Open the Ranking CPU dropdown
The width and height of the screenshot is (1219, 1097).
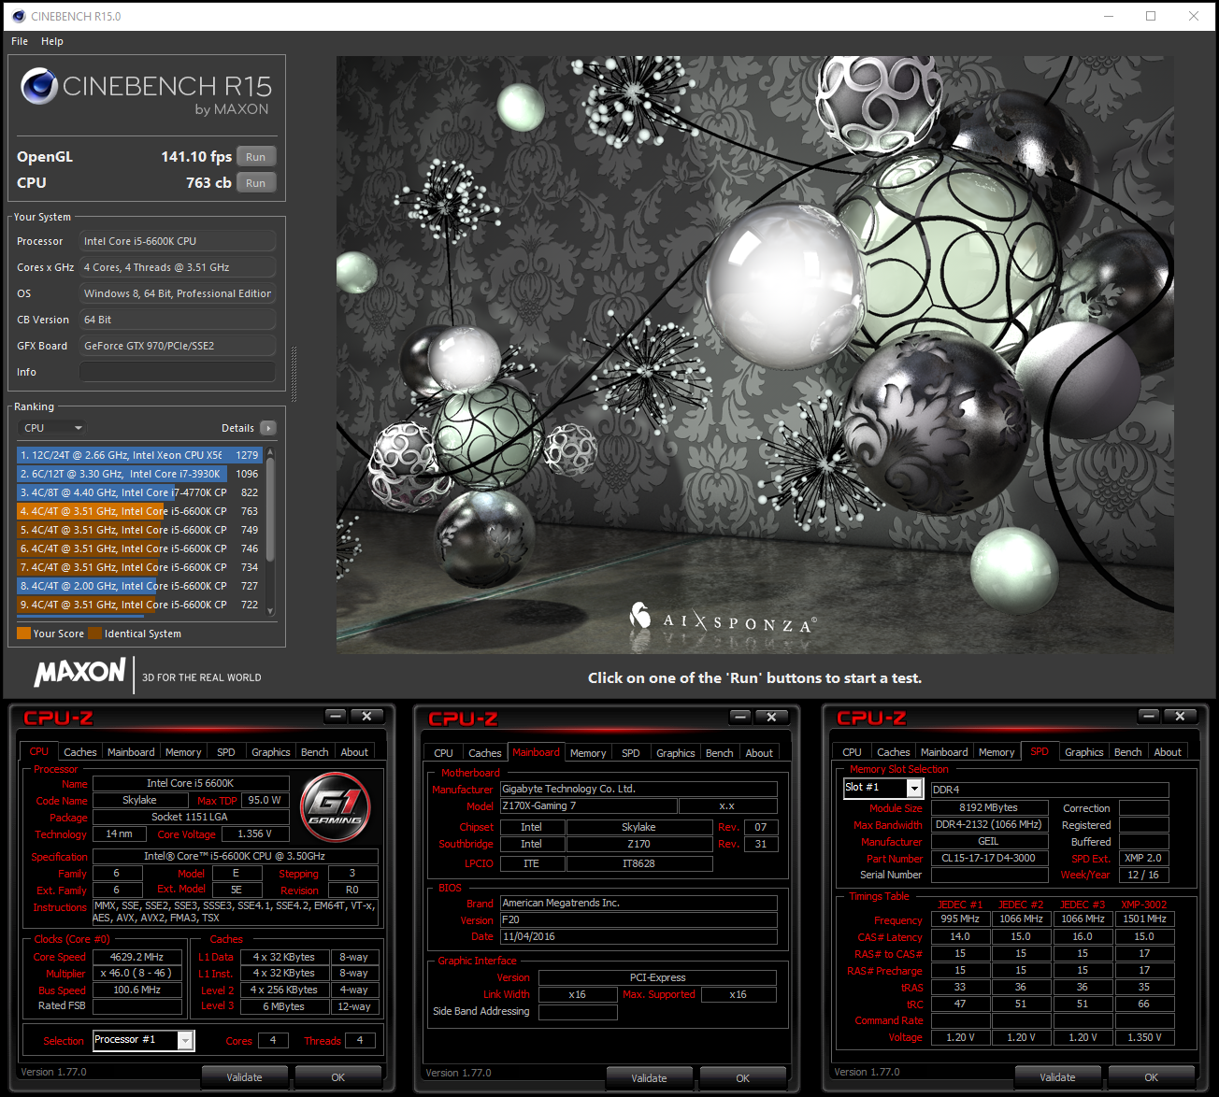tap(53, 428)
